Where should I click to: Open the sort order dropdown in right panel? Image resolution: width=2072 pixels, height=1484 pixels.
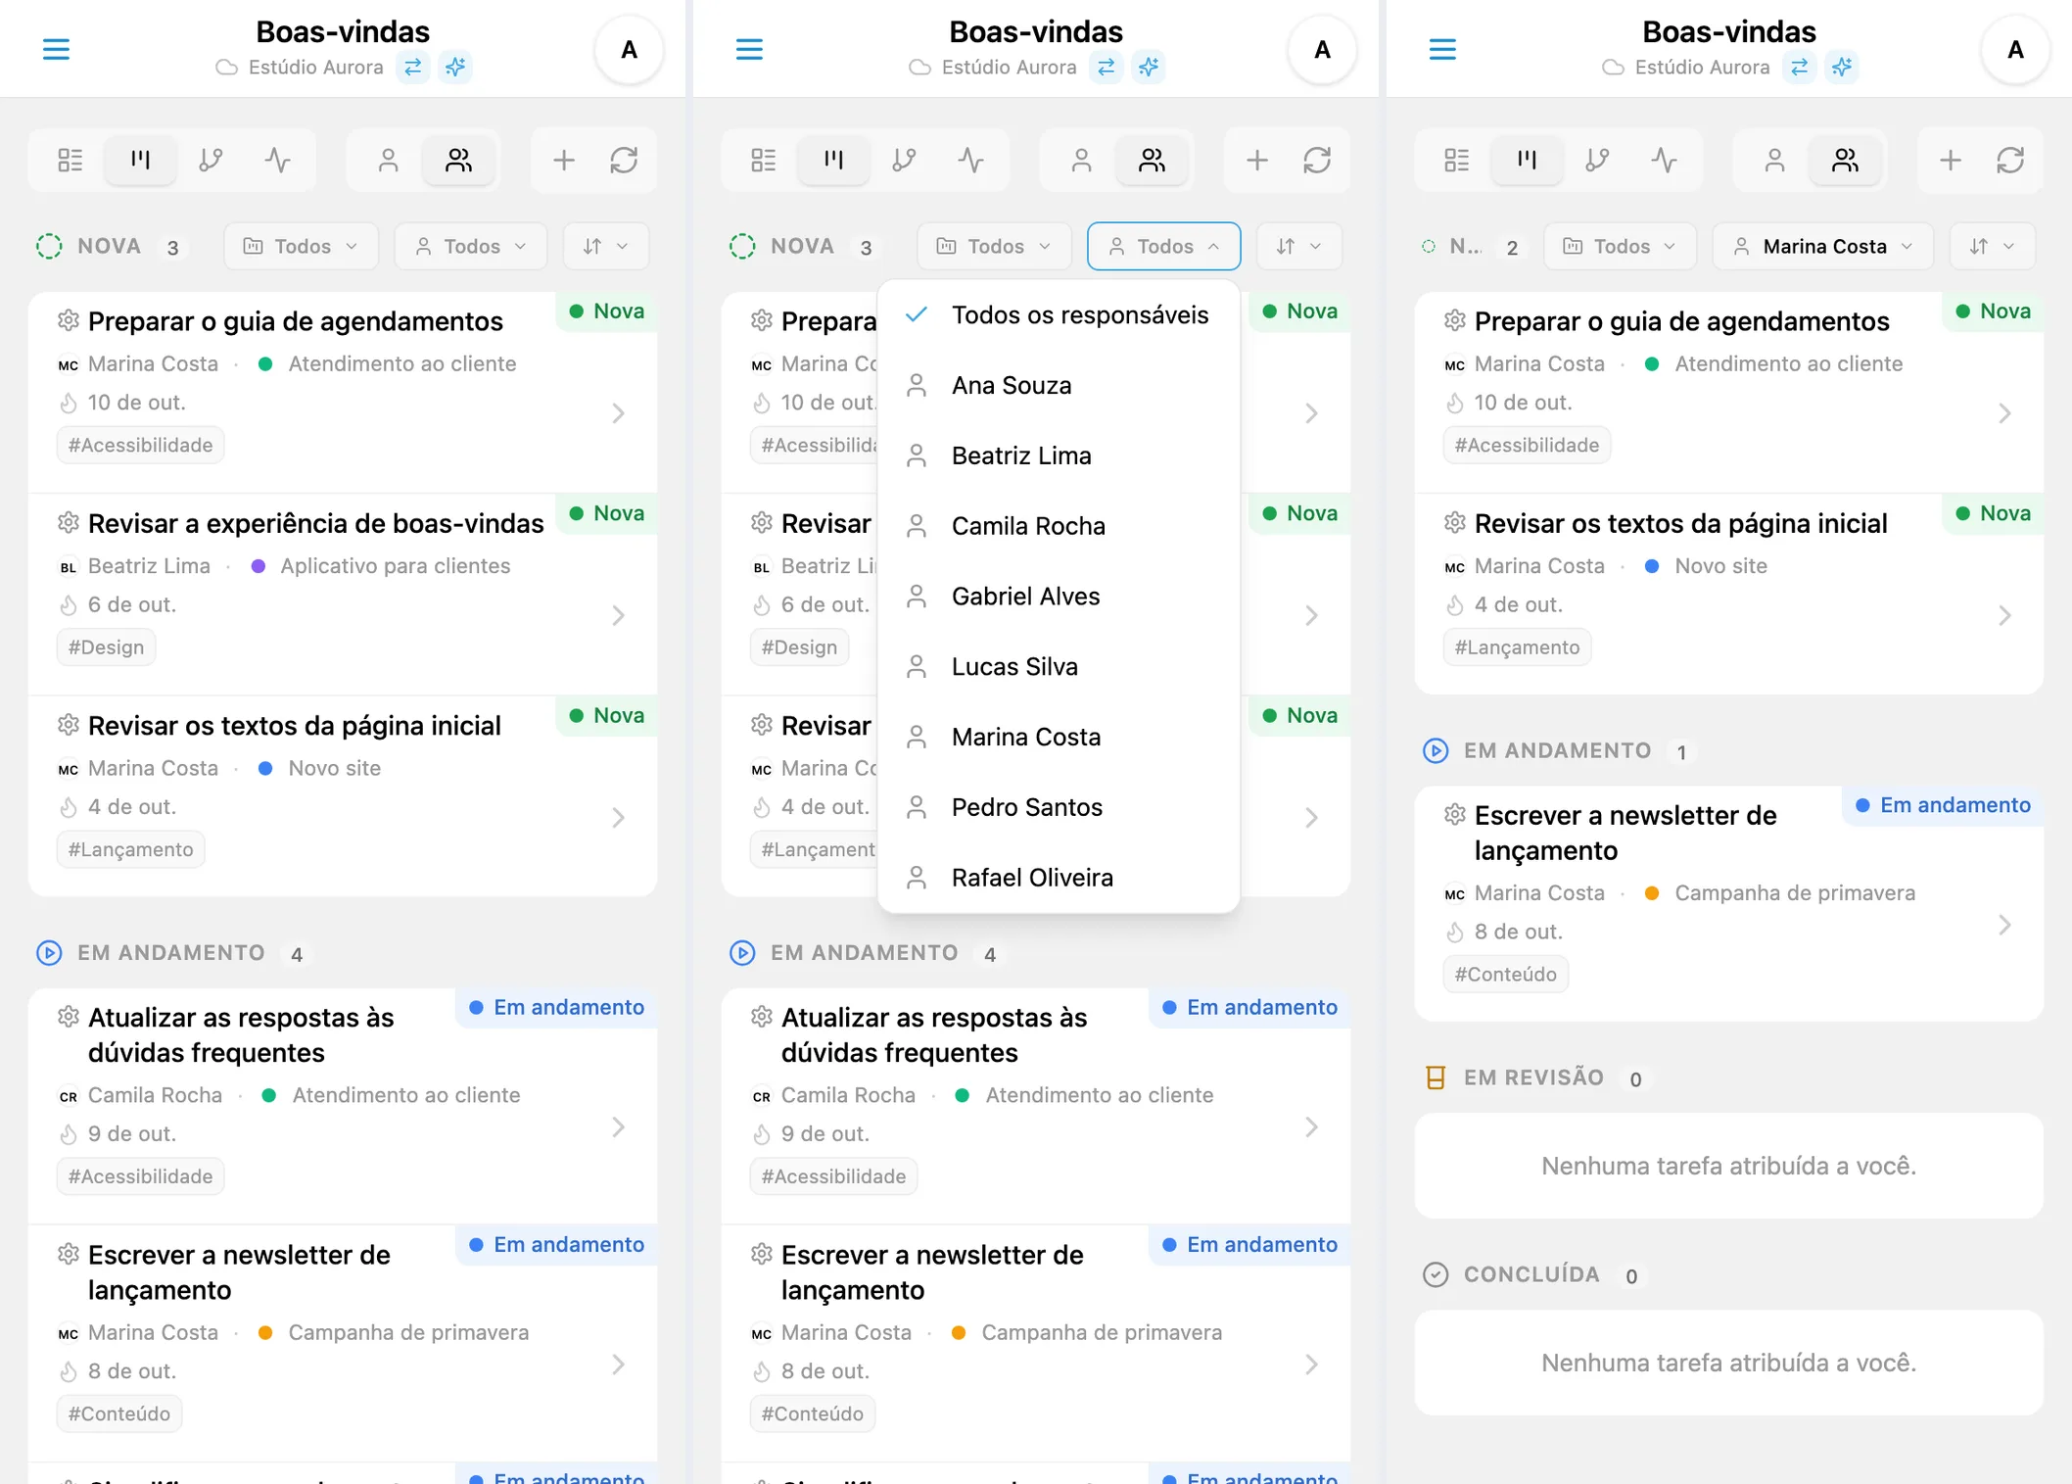pos(1993,246)
